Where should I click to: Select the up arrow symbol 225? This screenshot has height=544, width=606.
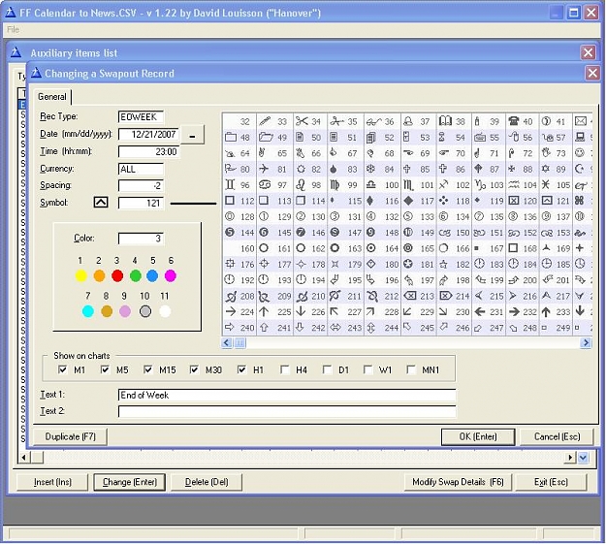264,311
